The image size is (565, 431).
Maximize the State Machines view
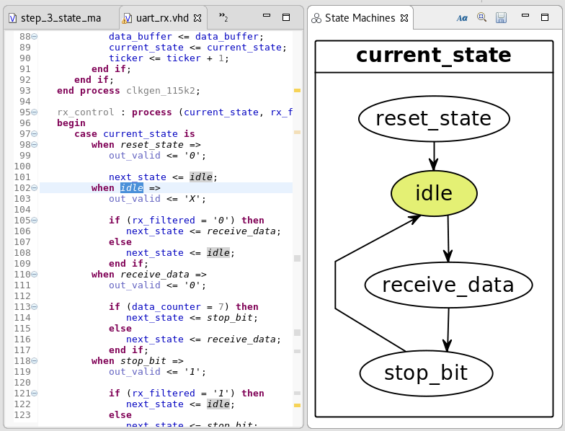pos(545,17)
